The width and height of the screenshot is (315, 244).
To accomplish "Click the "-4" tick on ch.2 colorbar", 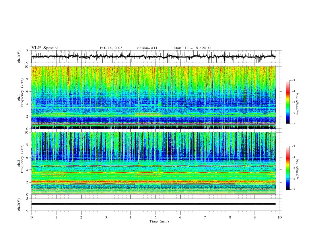I will (293, 157).
